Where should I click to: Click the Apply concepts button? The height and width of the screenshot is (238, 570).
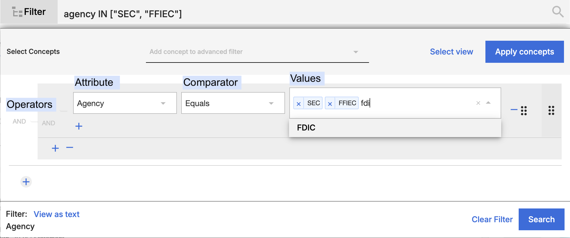(x=524, y=52)
